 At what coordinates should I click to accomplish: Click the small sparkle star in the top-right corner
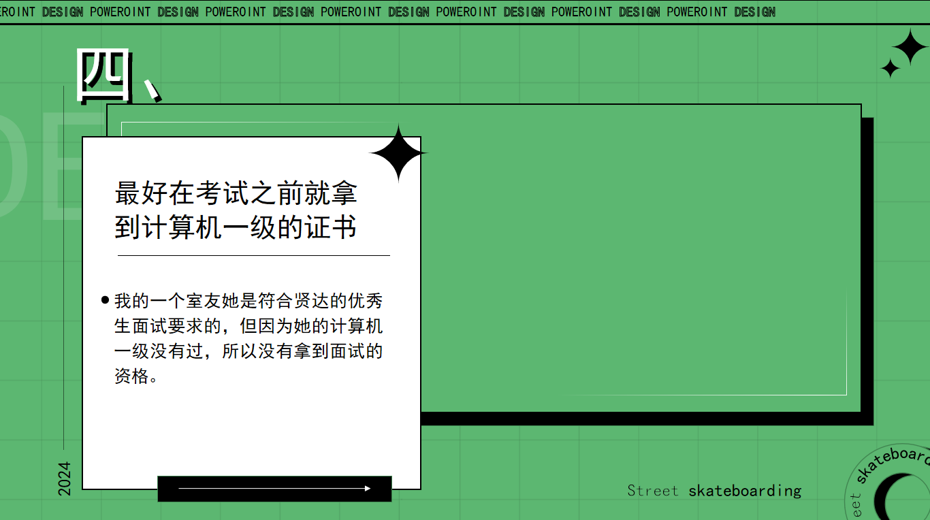pyautogui.click(x=890, y=68)
